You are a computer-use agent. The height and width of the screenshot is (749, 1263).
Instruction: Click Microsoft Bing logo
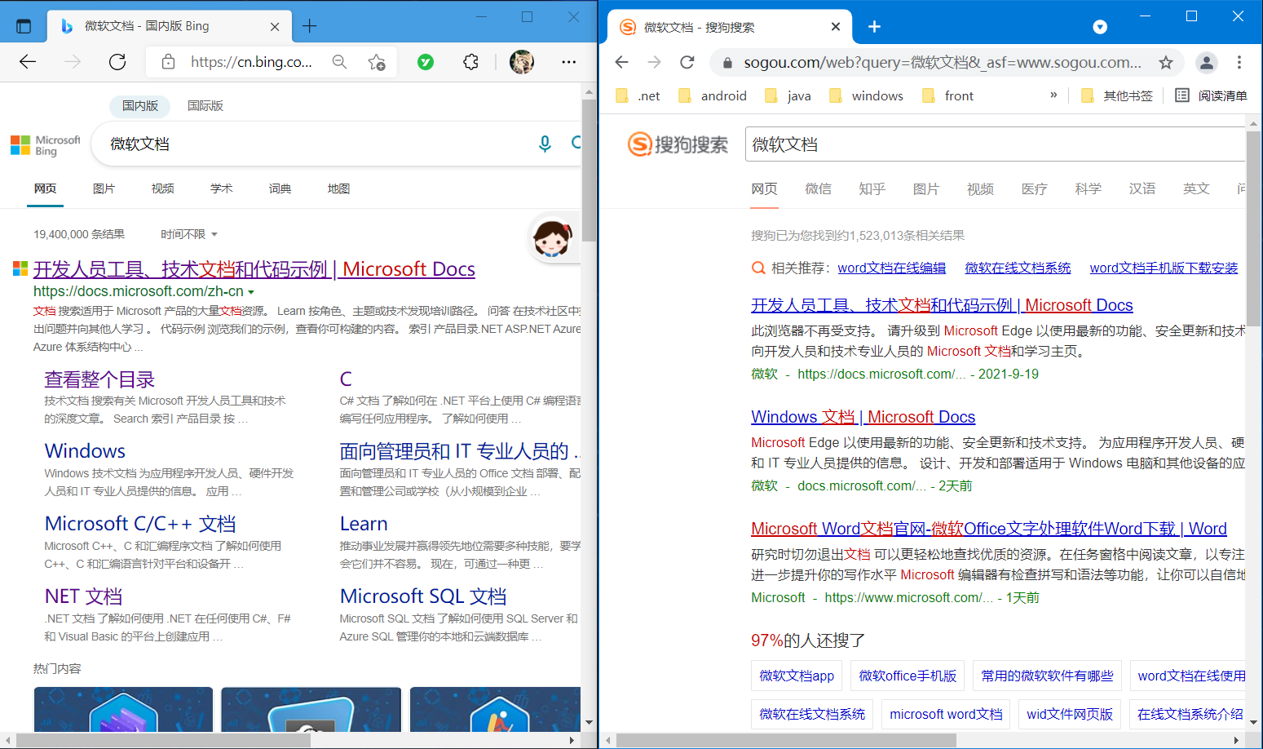(x=46, y=145)
